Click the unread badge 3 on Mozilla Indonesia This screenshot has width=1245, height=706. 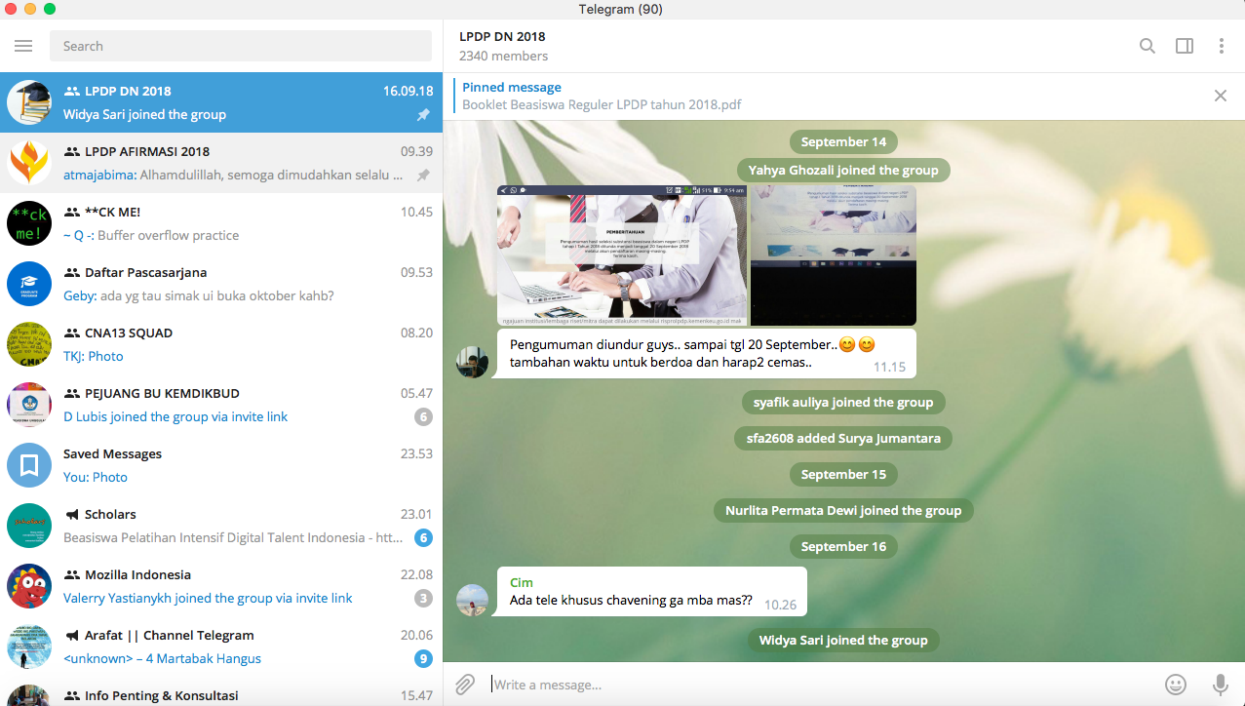tap(423, 599)
